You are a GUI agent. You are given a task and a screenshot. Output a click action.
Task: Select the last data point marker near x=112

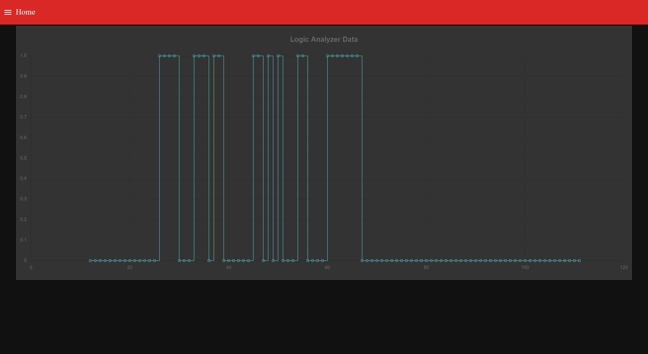coord(579,260)
